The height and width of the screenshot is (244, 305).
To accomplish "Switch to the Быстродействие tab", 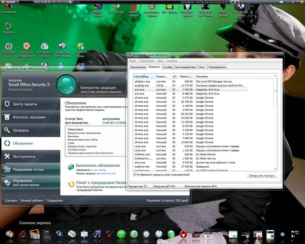I will pos(186,67).
